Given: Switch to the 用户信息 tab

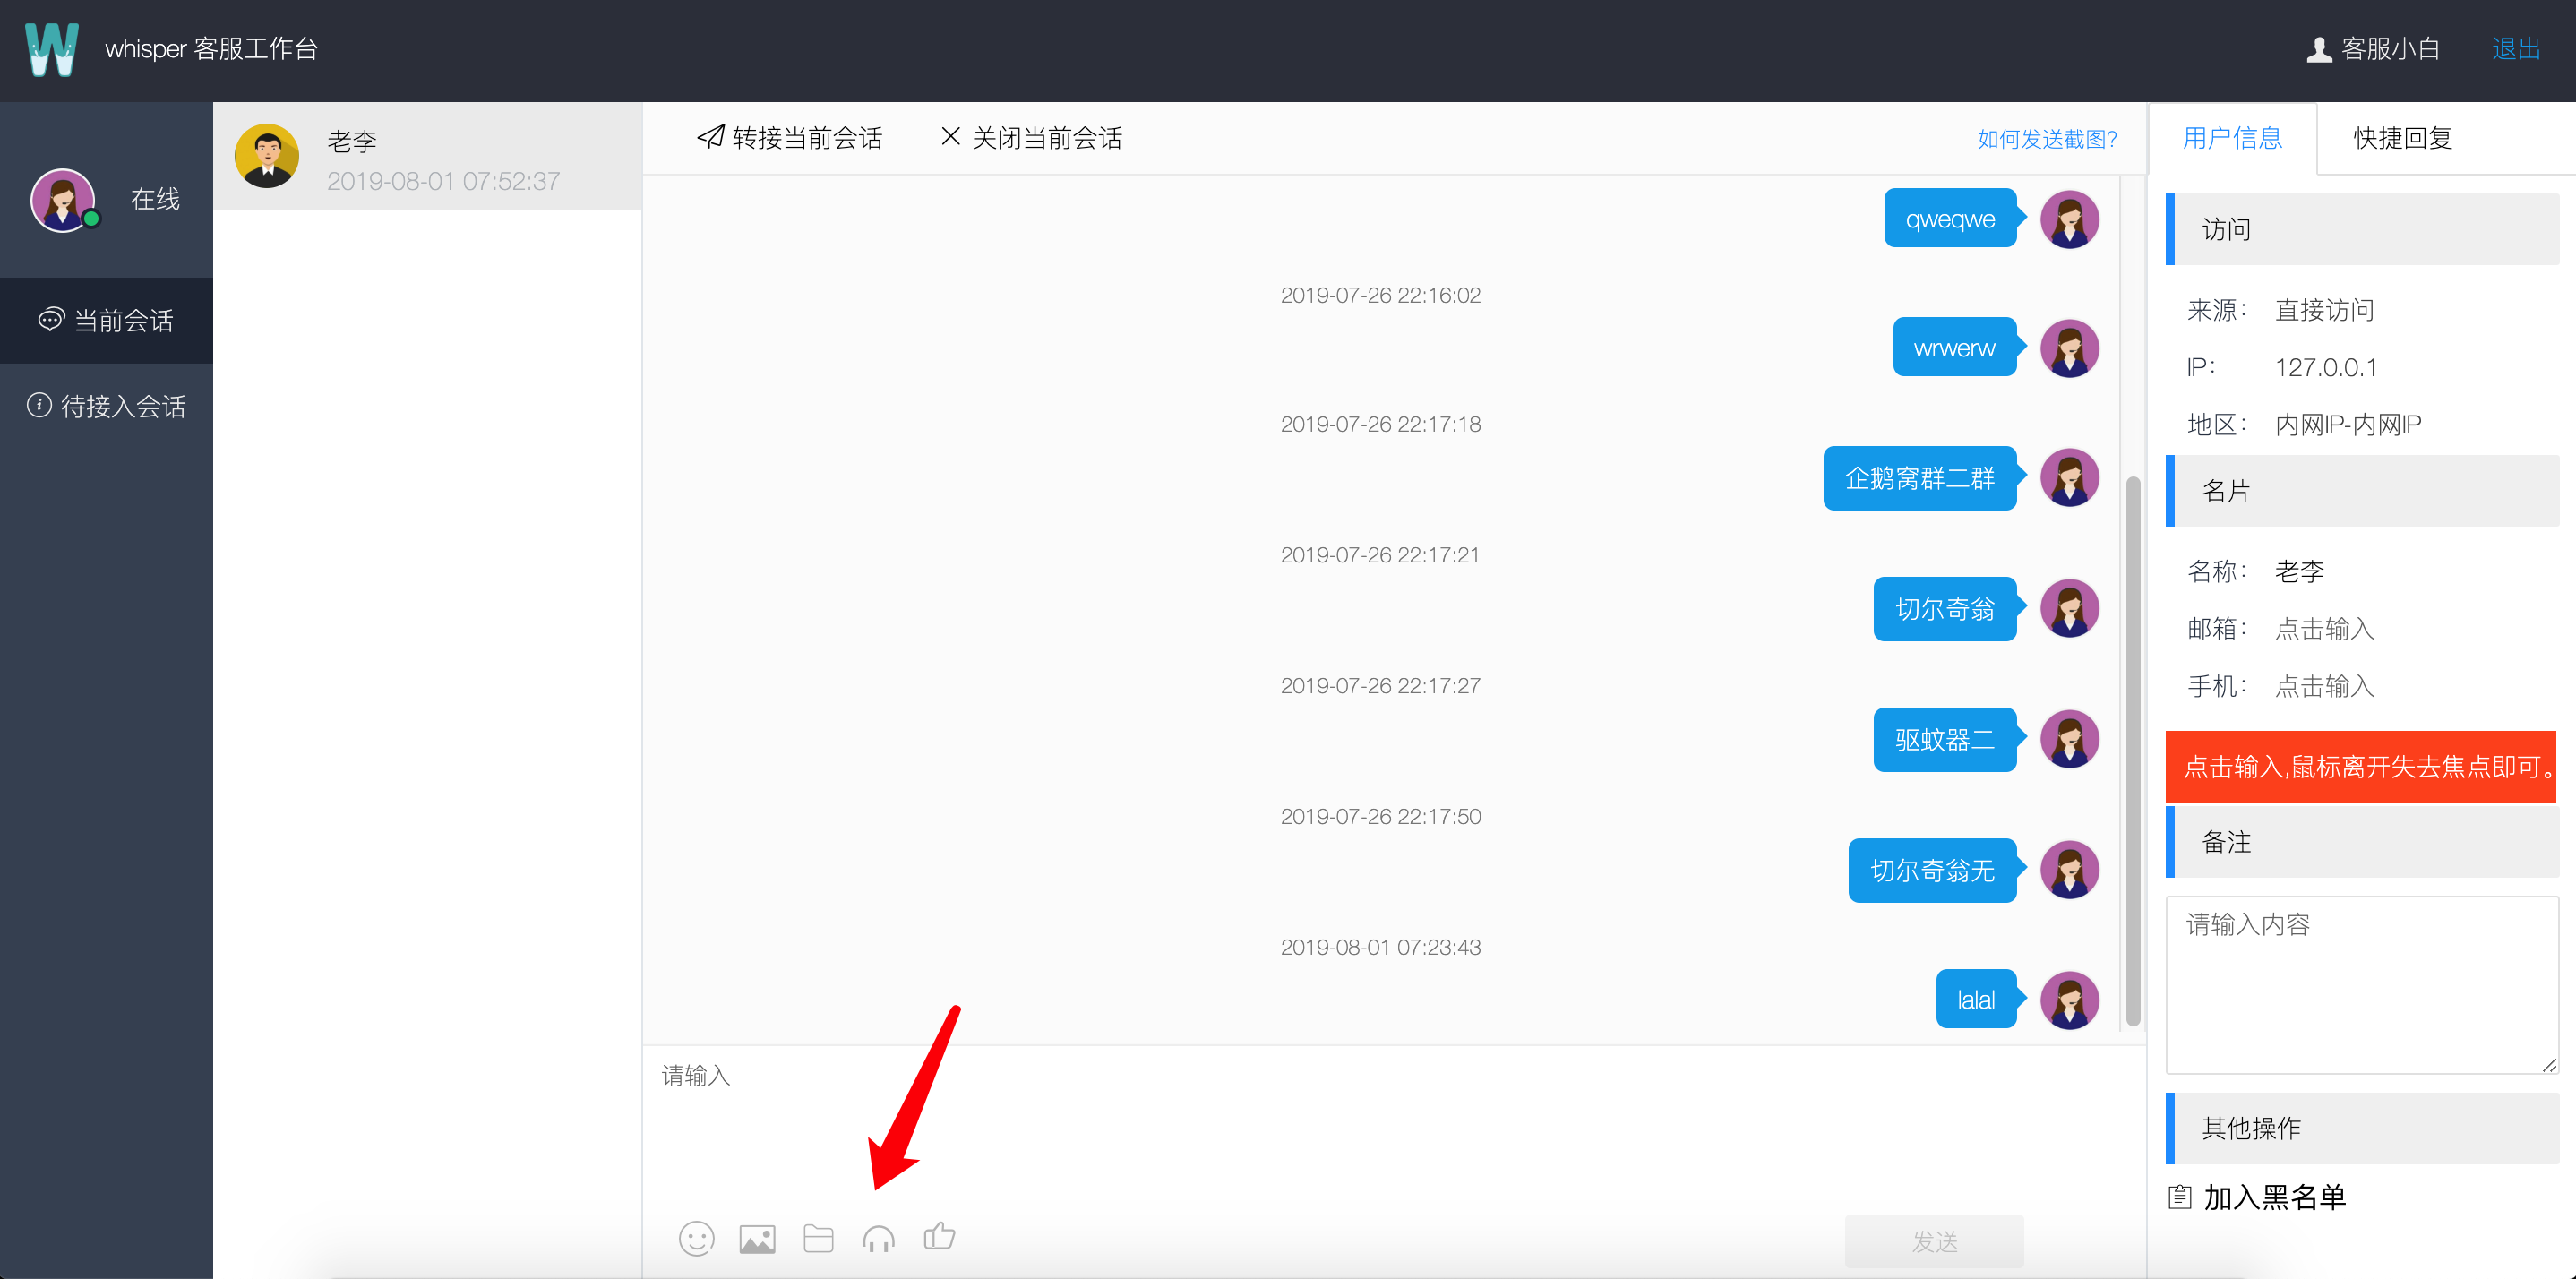Looking at the screenshot, I should pos(2232,138).
